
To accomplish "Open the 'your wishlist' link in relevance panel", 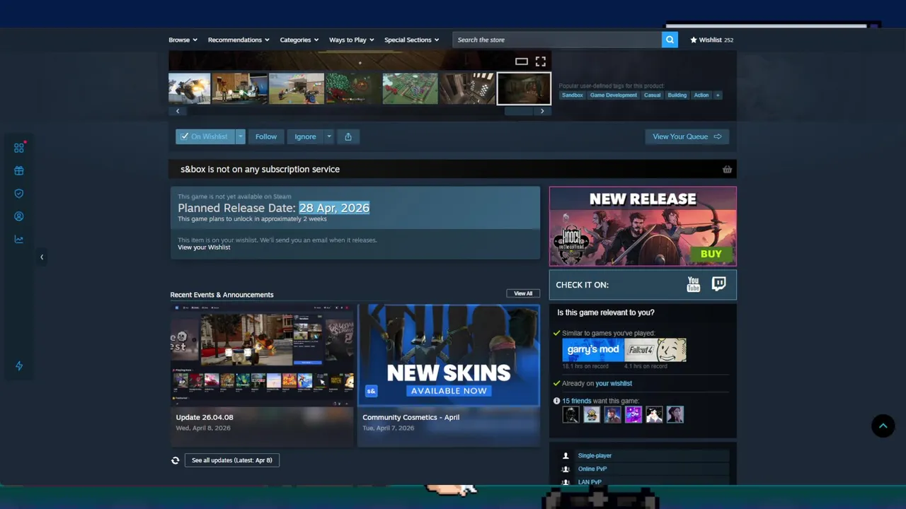I will [x=614, y=383].
